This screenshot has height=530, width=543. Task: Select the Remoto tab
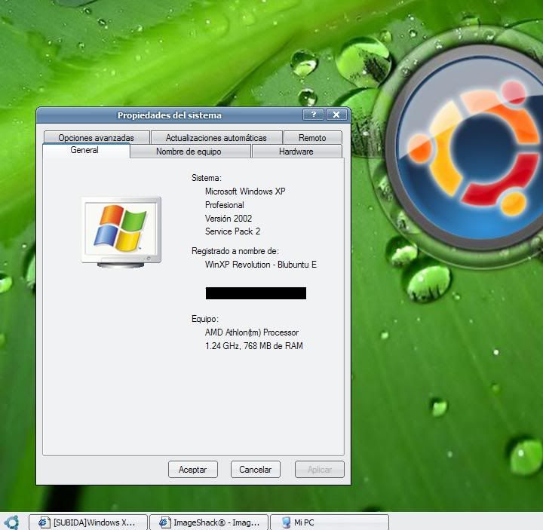coord(312,137)
